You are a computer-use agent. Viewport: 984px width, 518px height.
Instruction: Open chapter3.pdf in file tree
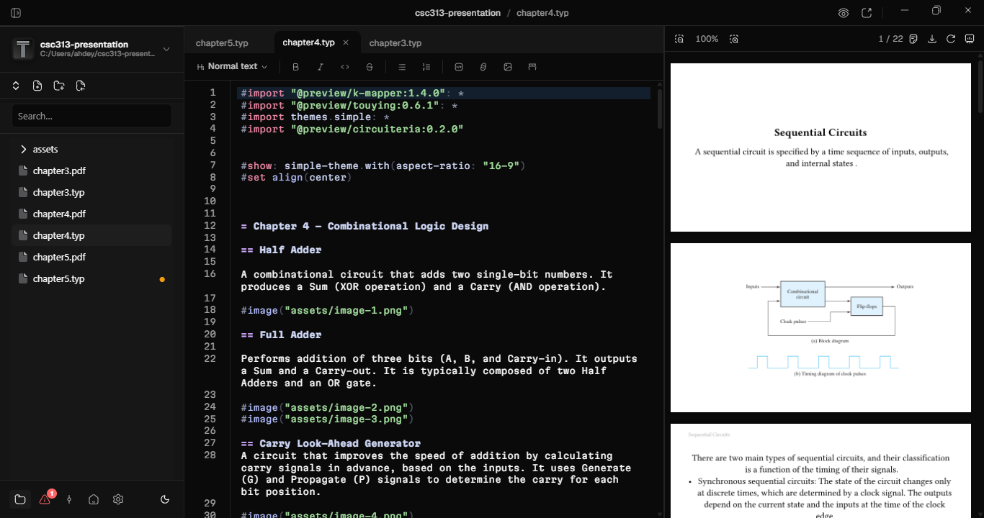91,171
